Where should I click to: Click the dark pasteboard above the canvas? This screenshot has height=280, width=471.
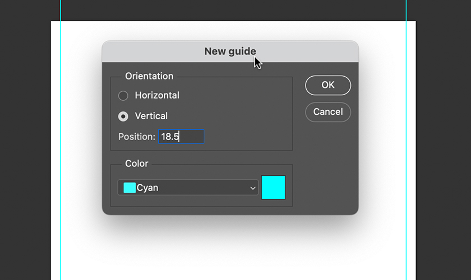click(x=224, y=10)
